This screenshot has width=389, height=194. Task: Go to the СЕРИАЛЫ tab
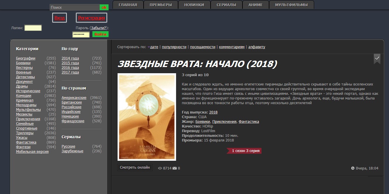pyautogui.click(x=226, y=5)
